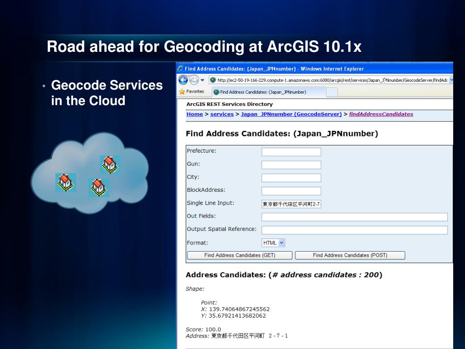The image size is (465, 349).
Task: Click the Internet Explorer logo in title bar
Action: (x=180, y=69)
